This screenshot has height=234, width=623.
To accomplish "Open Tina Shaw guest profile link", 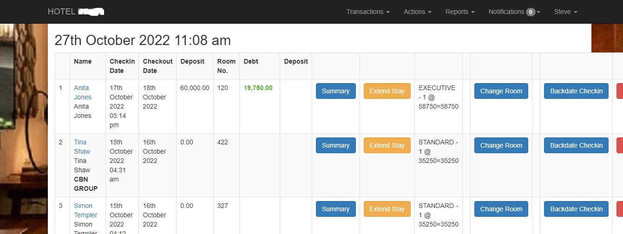I will 82,147.
